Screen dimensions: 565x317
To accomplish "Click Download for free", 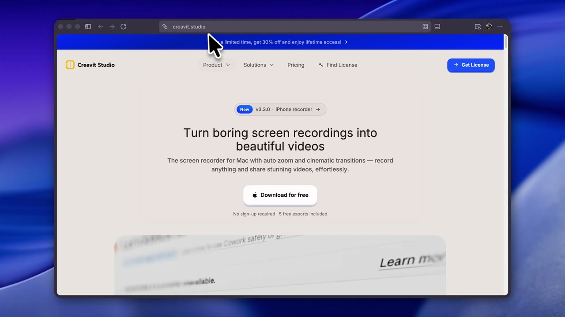I will [x=280, y=195].
